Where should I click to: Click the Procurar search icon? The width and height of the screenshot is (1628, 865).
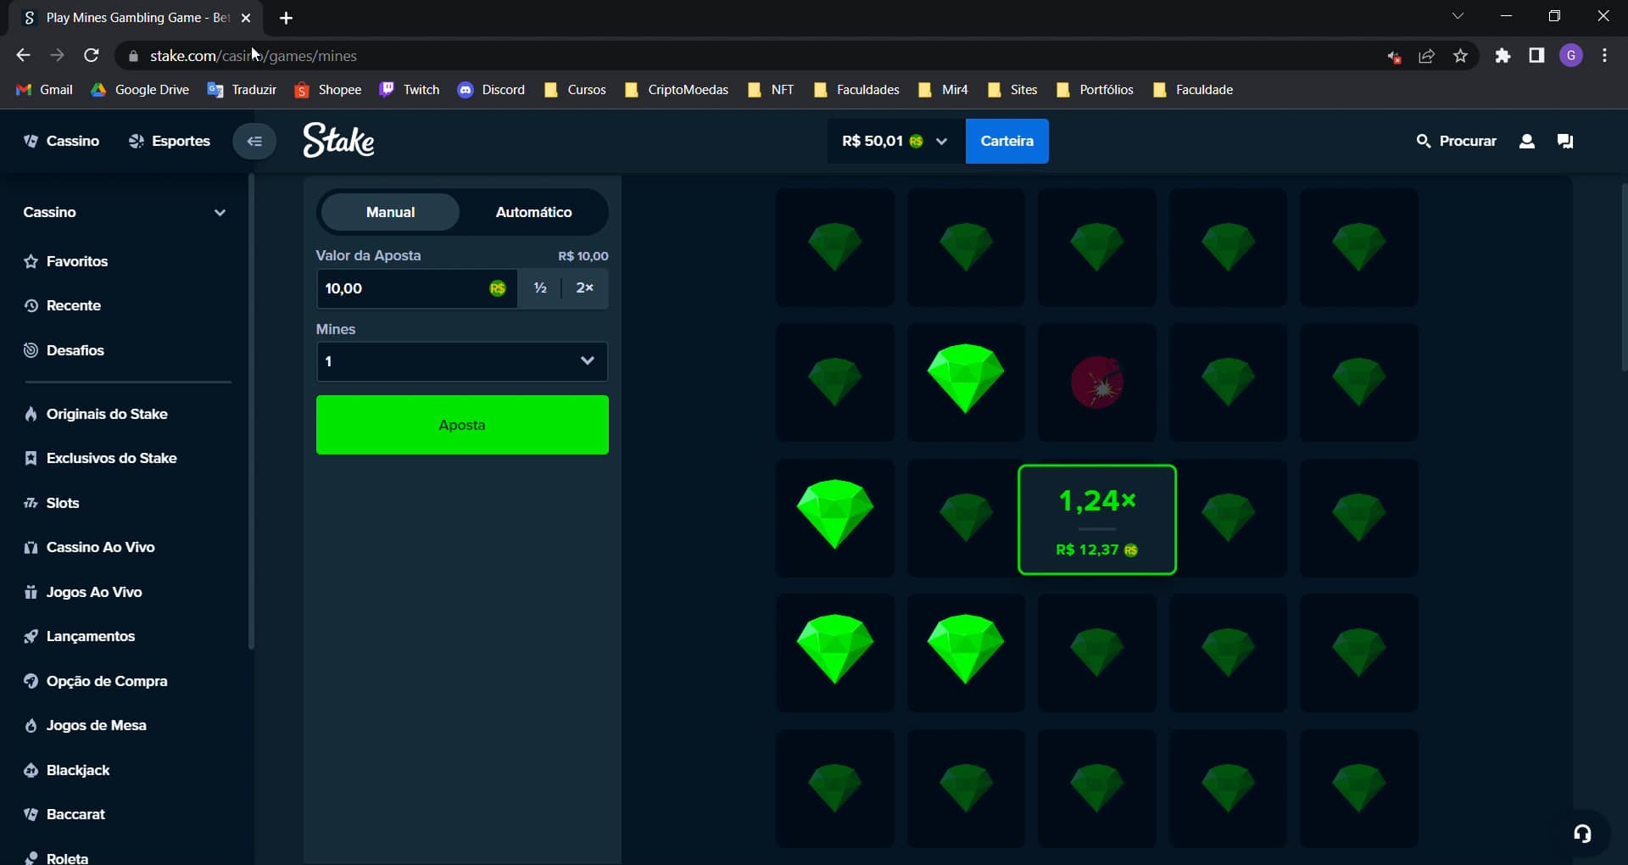[1424, 141]
